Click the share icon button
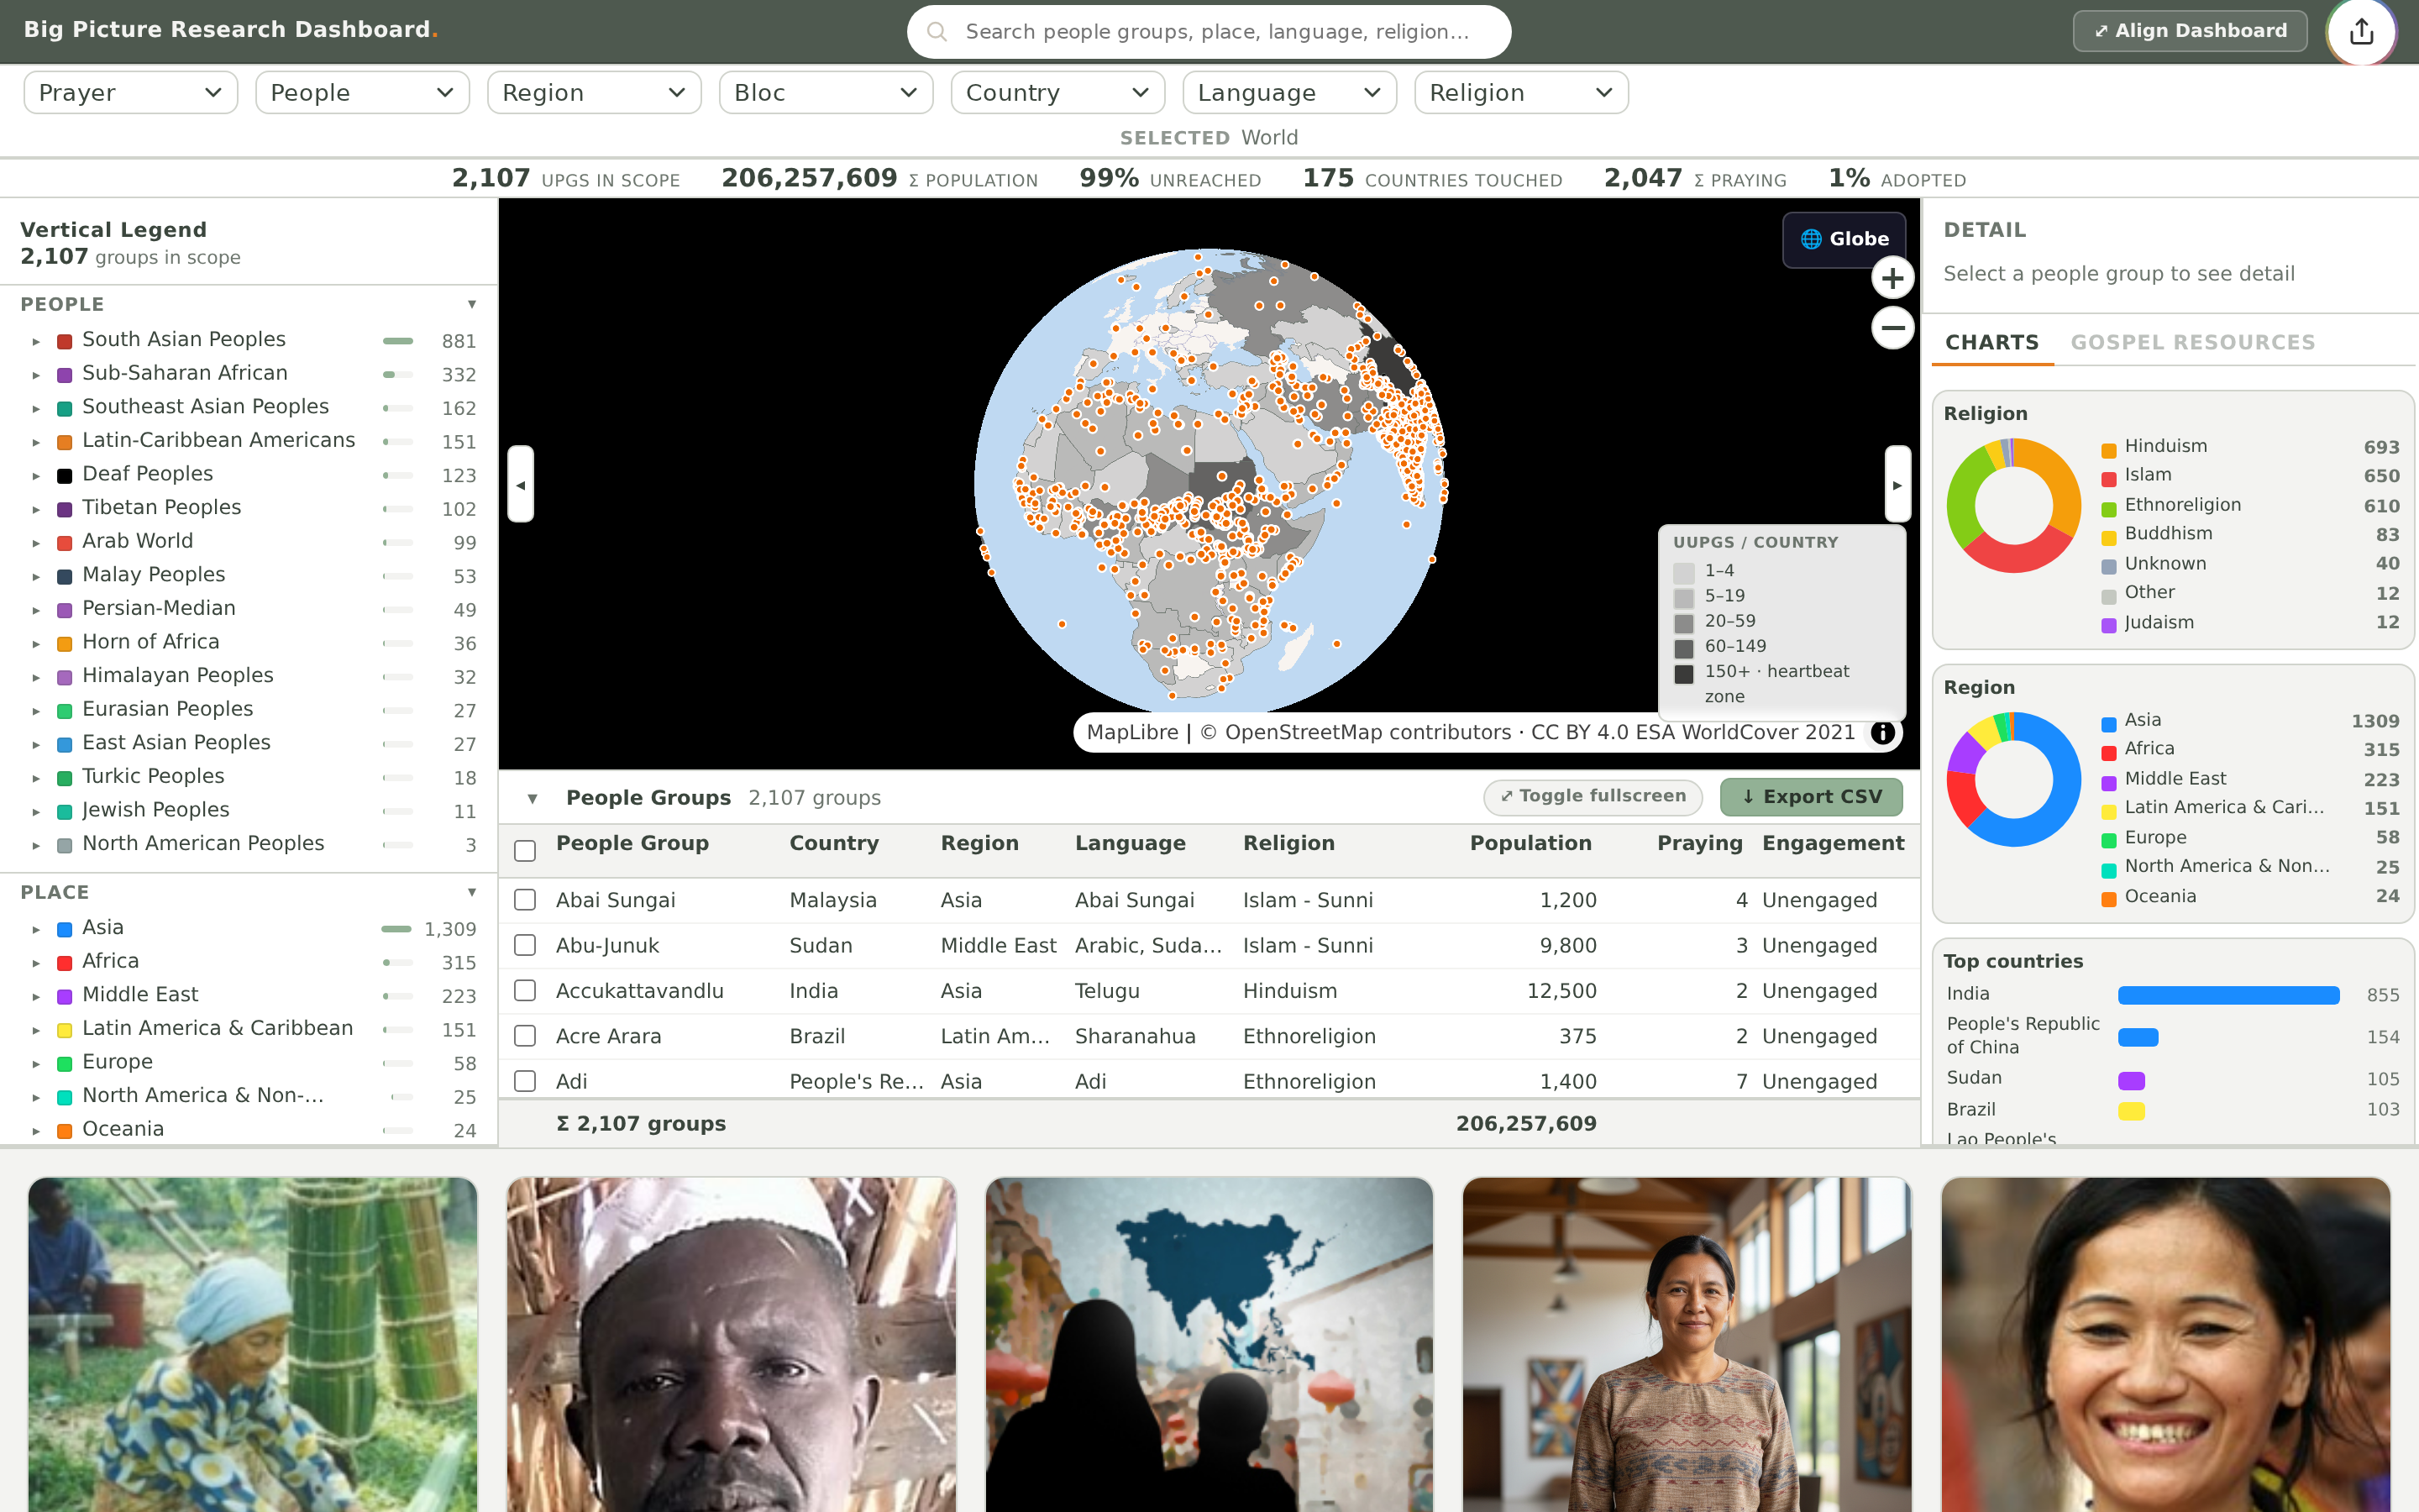The height and width of the screenshot is (1512, 2419). point(2361,31)
